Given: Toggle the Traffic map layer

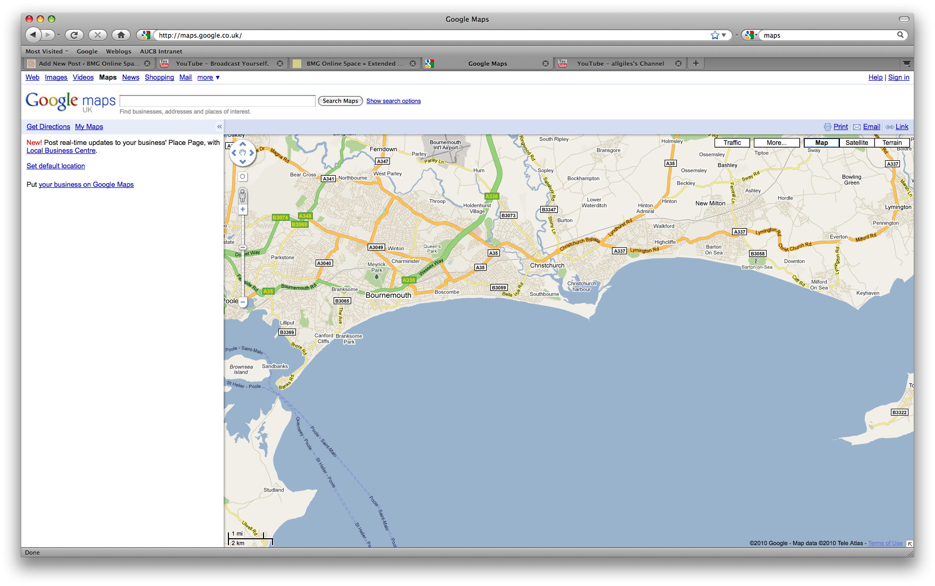Looking at the screenshot, I should click(732, 143).
